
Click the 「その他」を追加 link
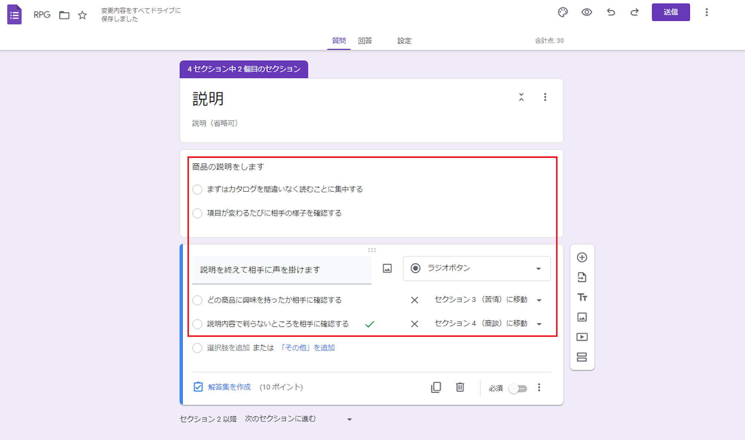point(308,348)
